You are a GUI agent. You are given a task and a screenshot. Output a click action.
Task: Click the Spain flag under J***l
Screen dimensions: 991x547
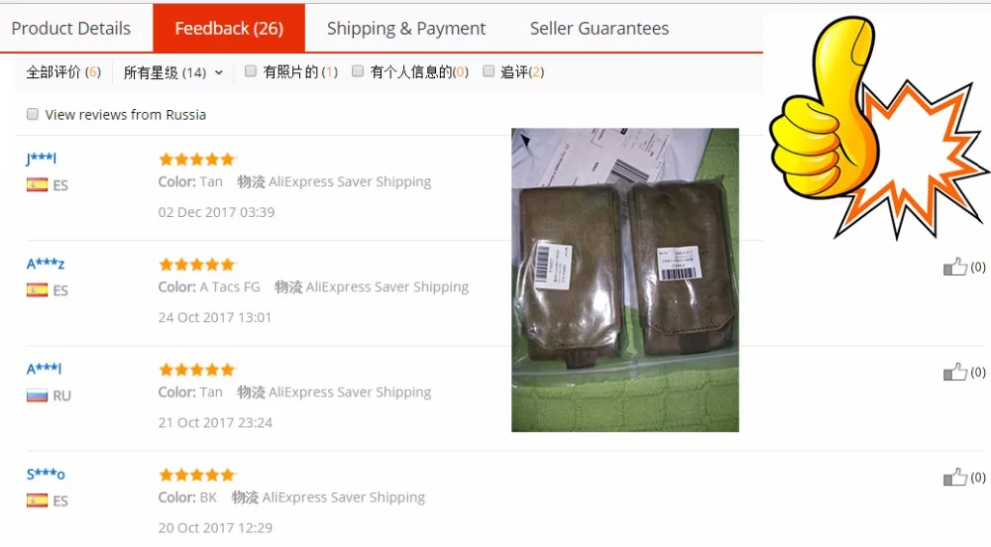[x=37, y=185]
